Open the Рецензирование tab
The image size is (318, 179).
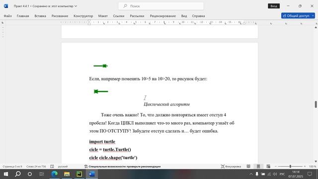(x=162, y=16)
